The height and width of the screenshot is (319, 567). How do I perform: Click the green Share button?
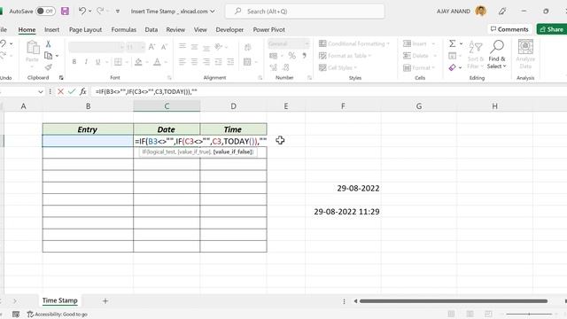tap(551, 29)
